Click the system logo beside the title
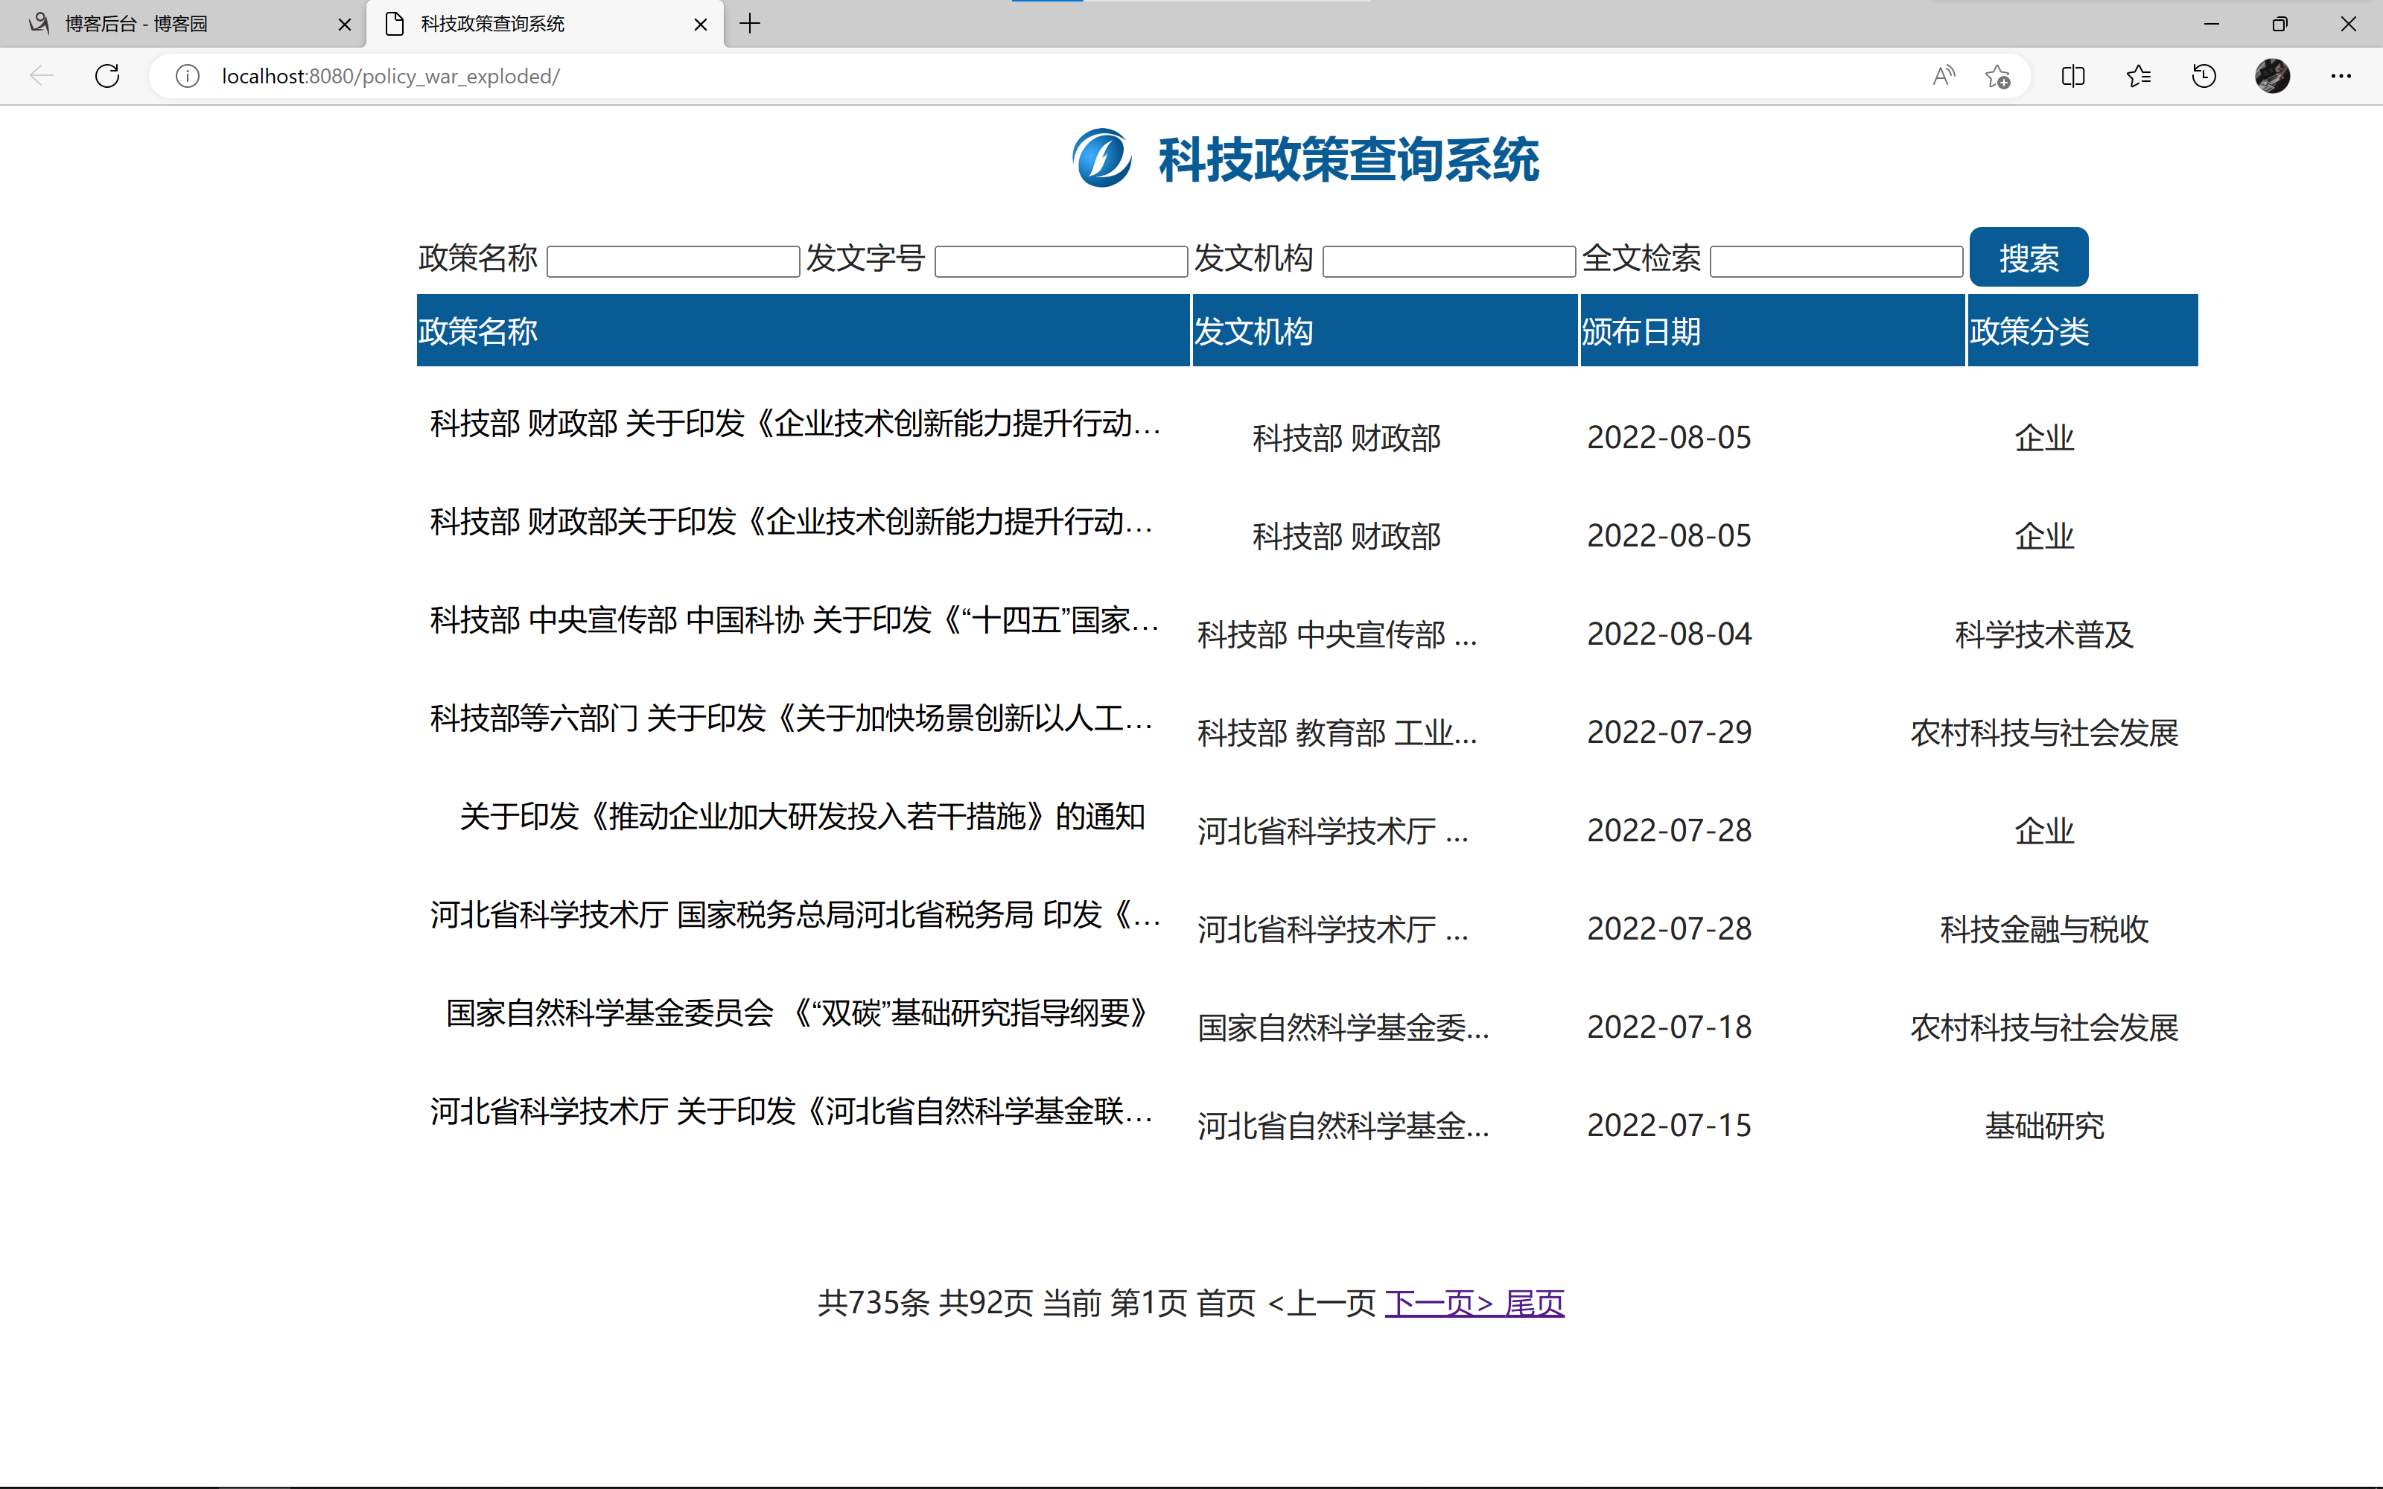 (x=1101, y=158)
